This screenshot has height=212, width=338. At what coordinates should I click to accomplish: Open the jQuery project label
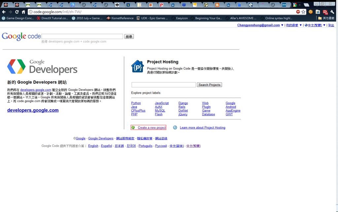pos(183,114)
